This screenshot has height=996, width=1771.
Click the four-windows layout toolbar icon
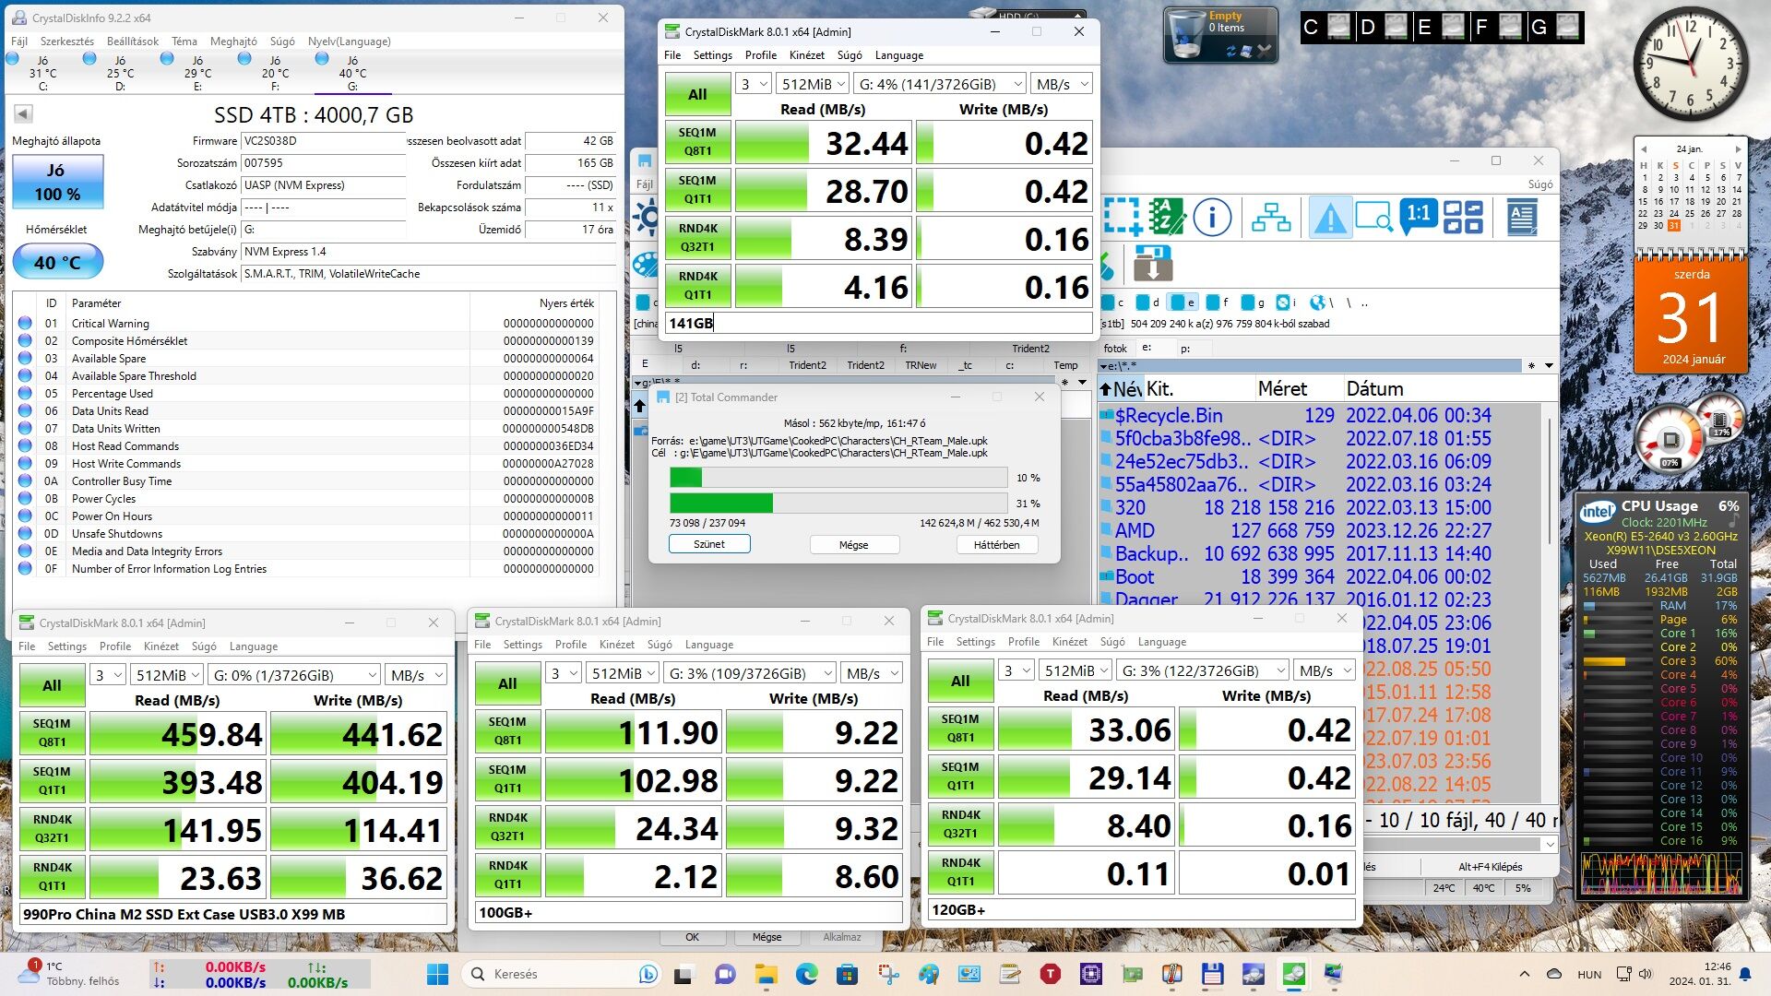click(1463, 218)
